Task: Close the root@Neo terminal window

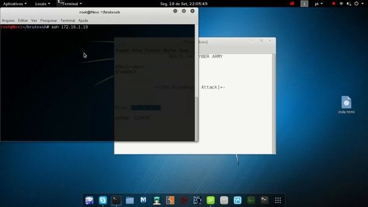Action: 193,11
